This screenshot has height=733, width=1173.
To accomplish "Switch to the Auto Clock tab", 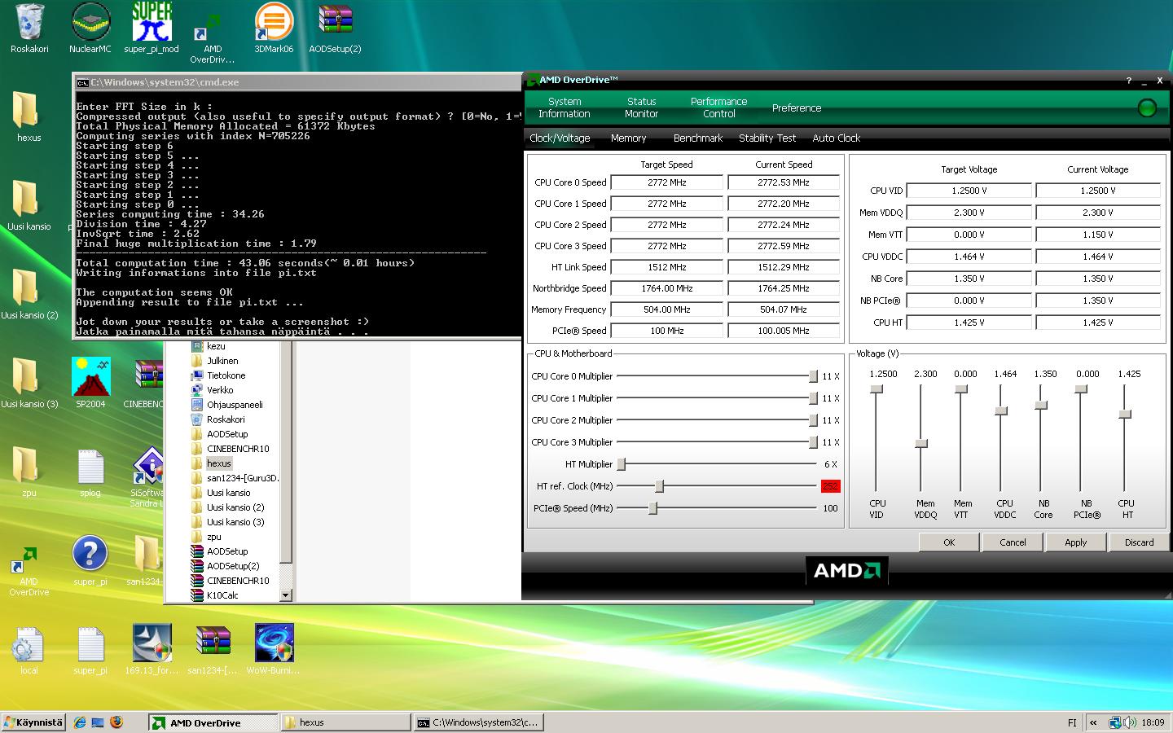I will pos(837,138).
